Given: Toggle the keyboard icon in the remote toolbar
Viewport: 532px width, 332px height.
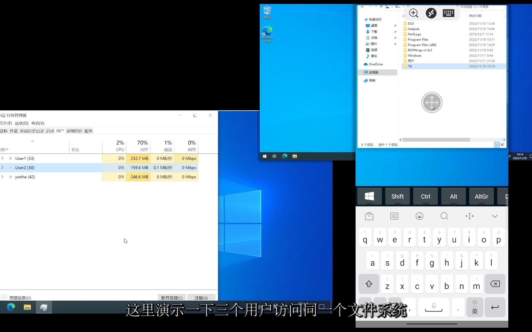Looking at the screenshot, I should (x=449, y=13).
